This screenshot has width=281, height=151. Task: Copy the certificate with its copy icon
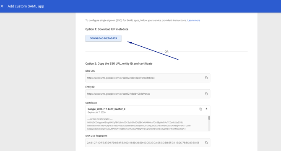(x=200, y=109)
